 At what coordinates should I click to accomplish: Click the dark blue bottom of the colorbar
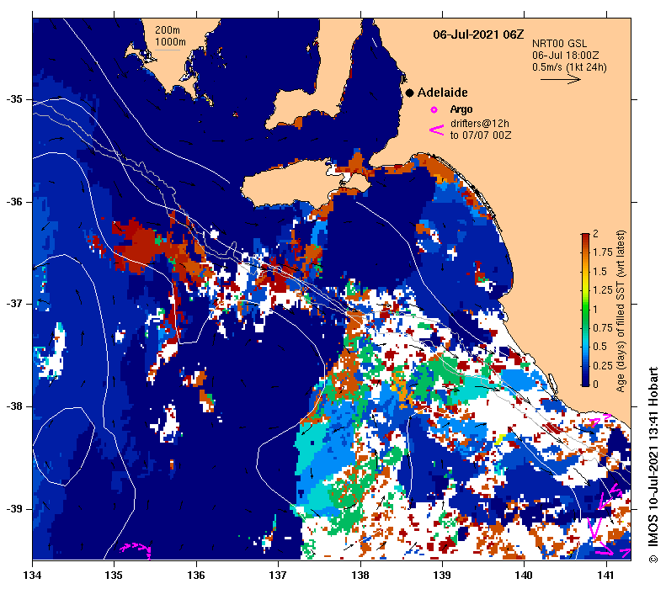tap(585, 380)
